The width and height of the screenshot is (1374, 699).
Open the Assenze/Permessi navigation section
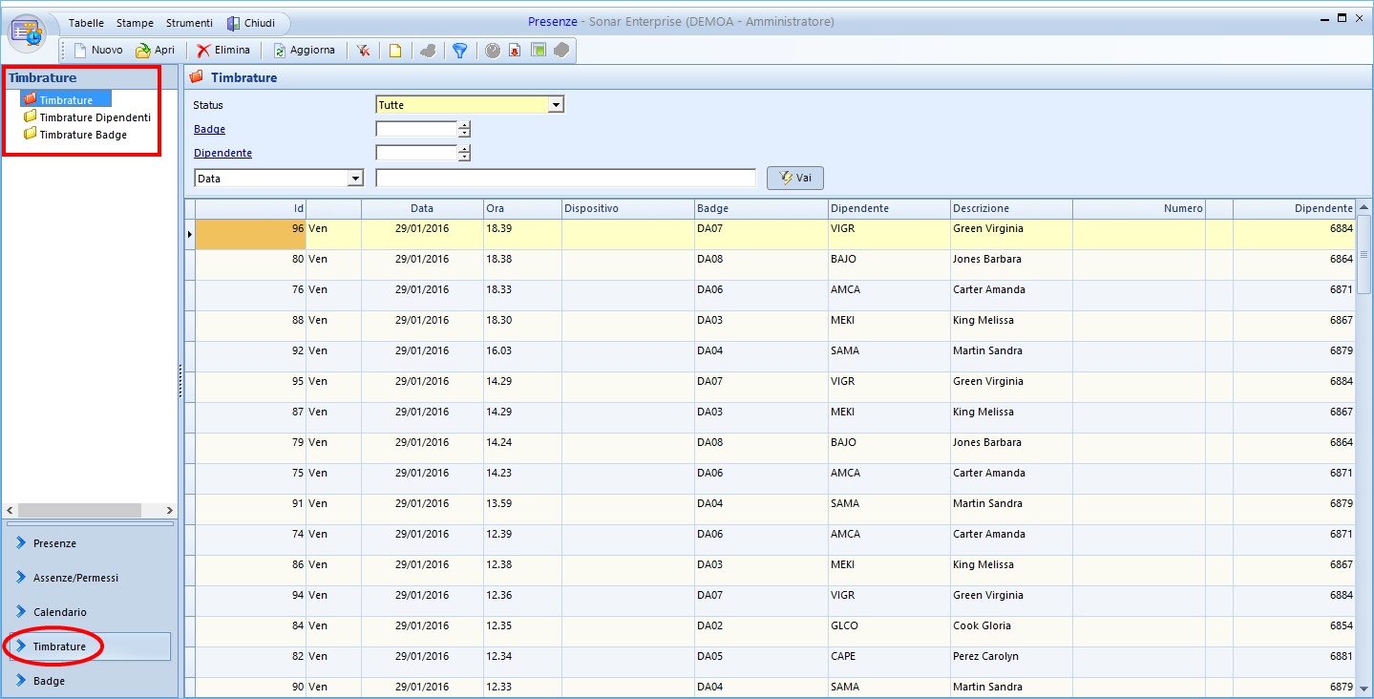tap(74, 578)
